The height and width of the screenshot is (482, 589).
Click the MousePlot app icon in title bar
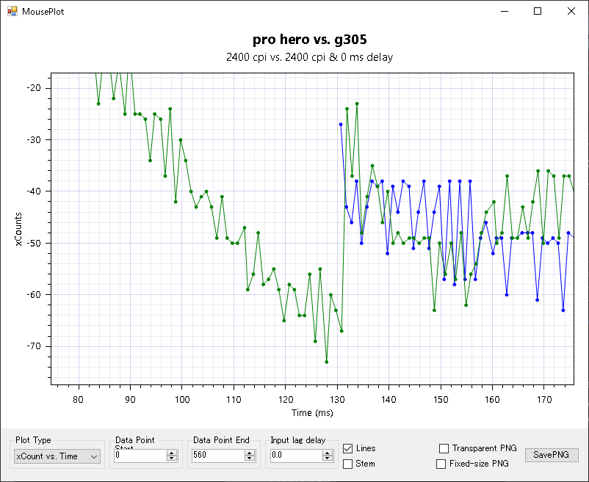(12, 11)
